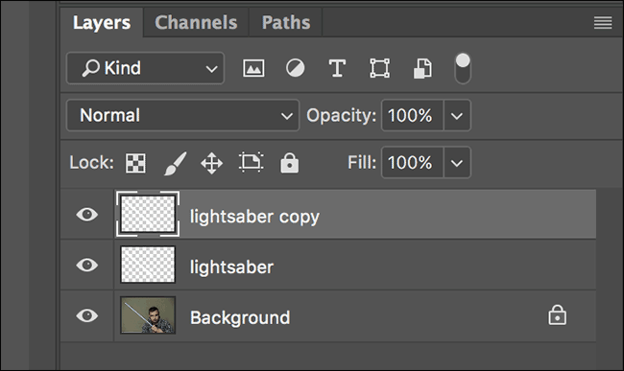Screen dimensions: 624x371
Task: Filter for type layers icon
Action: coord(337,68)
